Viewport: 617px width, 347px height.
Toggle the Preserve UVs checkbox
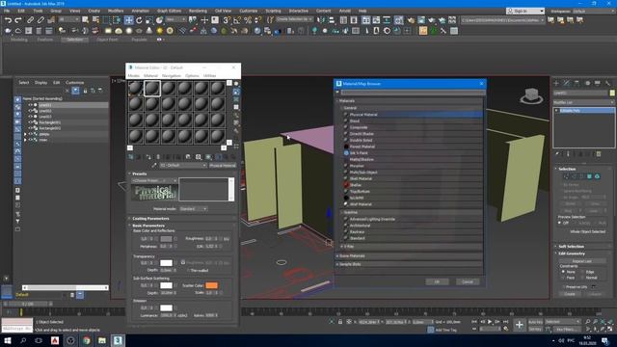pyautogui.click(x=564, y=287)
